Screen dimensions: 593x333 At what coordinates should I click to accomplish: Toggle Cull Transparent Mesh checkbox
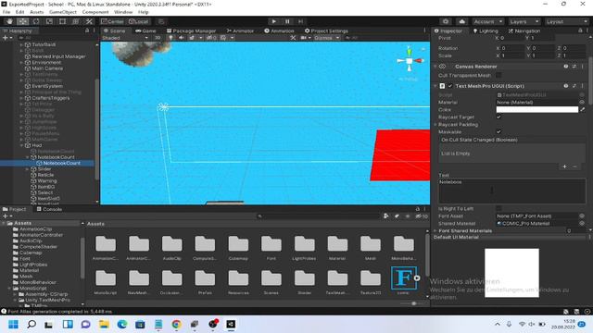pos(498,75)
